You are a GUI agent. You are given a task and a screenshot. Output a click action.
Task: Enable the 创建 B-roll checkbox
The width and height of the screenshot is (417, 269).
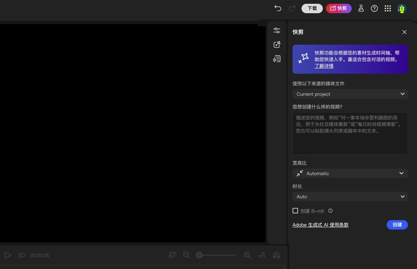coord(295,210)
